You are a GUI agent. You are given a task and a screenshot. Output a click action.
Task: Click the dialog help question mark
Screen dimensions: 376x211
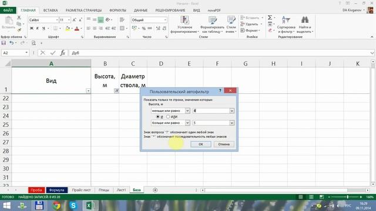220,91
